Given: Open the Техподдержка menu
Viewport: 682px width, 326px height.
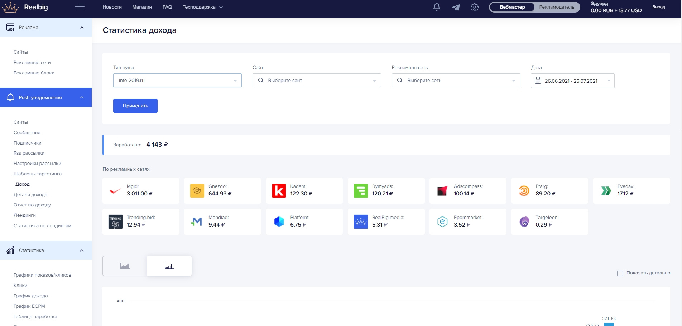Looking at the screenshot, I should tap(202, 7).
